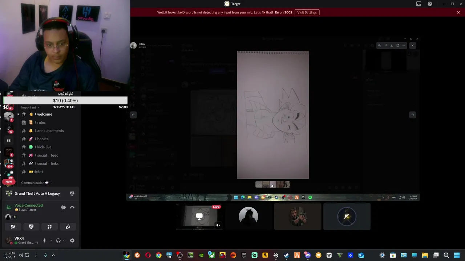Click Visit Settings in error banner
The width and height of the screenshot is (465, 261).
pyautogui.click(x=307, y=12)
